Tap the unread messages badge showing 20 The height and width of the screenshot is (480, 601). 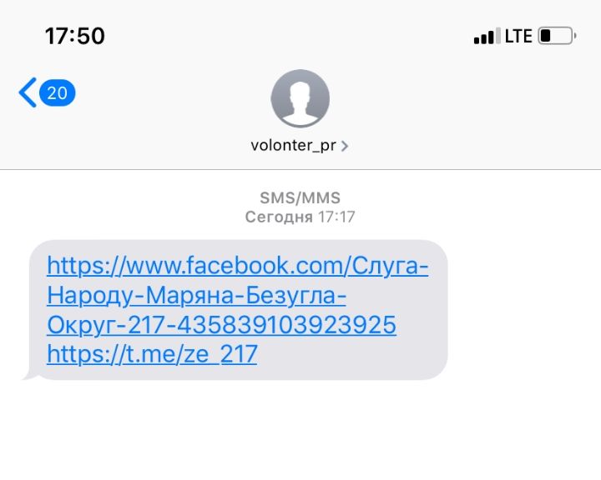coord(58,92)
